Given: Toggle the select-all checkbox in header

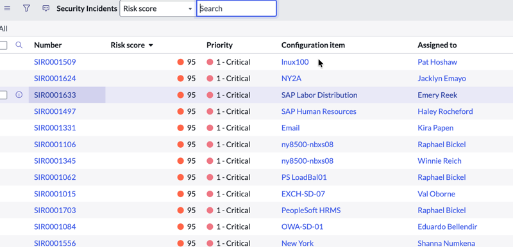Looking at the screenshot, I should click(x=3, y=45).
